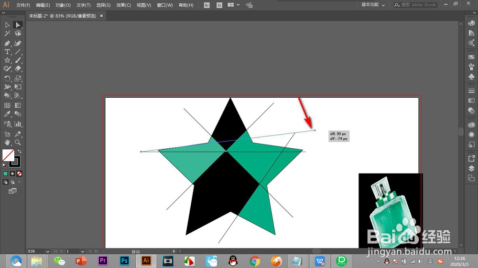Open the Symbols panel icon
478x268 pixels.
click(x=471, y=76)
